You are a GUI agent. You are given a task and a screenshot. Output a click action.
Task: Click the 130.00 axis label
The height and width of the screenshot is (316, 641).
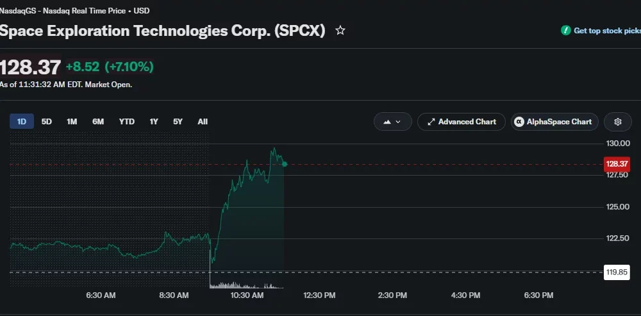click(x=618, y=143)
